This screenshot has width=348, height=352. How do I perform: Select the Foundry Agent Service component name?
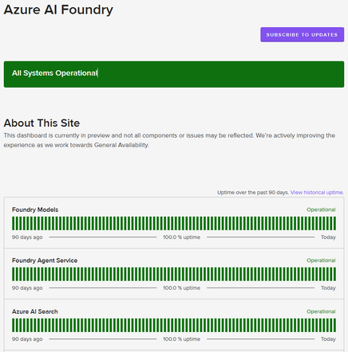pyautogui.click(x=45, y=260)
